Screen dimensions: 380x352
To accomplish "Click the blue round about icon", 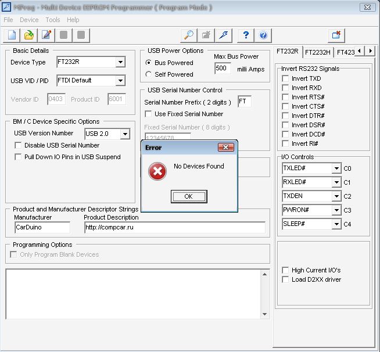I will 263,35.
